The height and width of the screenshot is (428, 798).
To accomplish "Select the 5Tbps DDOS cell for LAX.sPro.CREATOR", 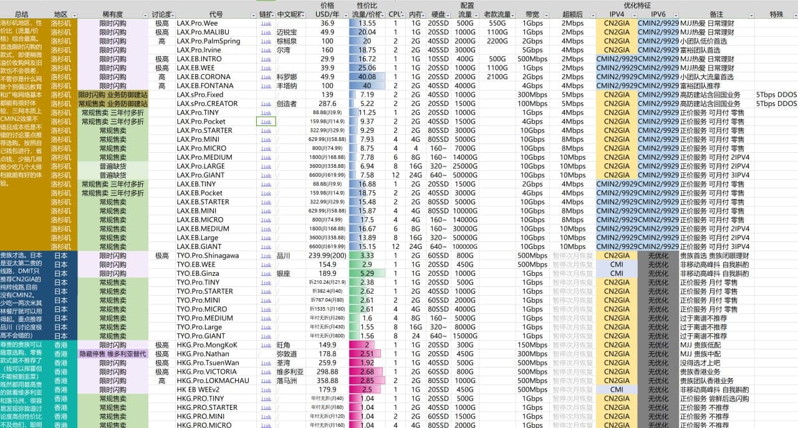I will click(x=776, y=104).
